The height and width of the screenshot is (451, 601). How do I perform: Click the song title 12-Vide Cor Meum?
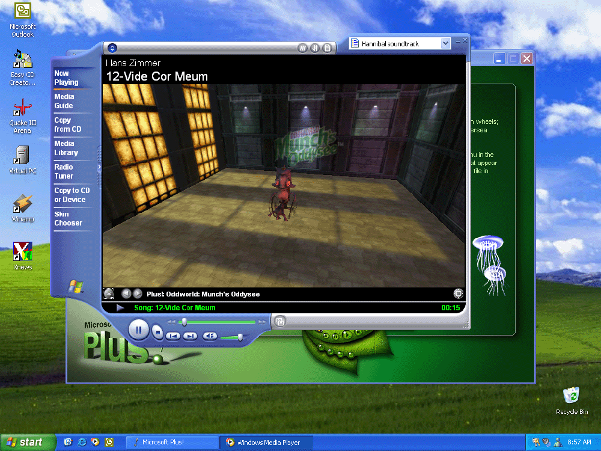(x=157, y=76)
